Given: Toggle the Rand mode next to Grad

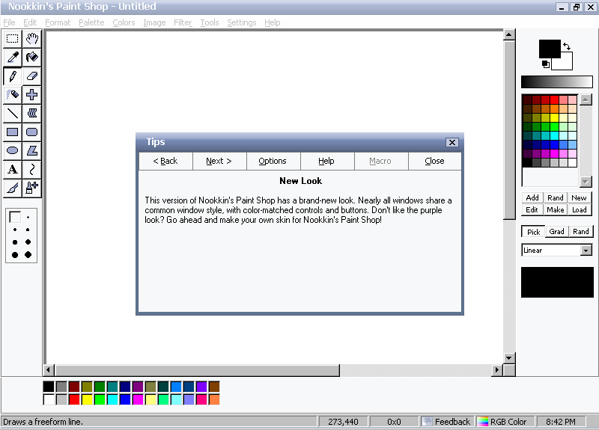Looking at the screenshot, I should (x=581, y=232).
